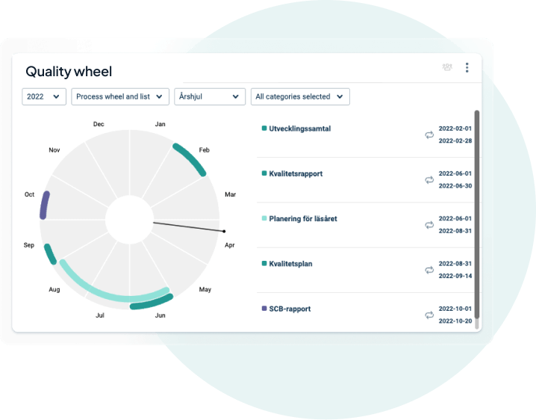Image resolution: width=536 pixels, height=420 pixels.
Task: Expand the Process wheel and list dropdown
Action: tap(119, 96)
